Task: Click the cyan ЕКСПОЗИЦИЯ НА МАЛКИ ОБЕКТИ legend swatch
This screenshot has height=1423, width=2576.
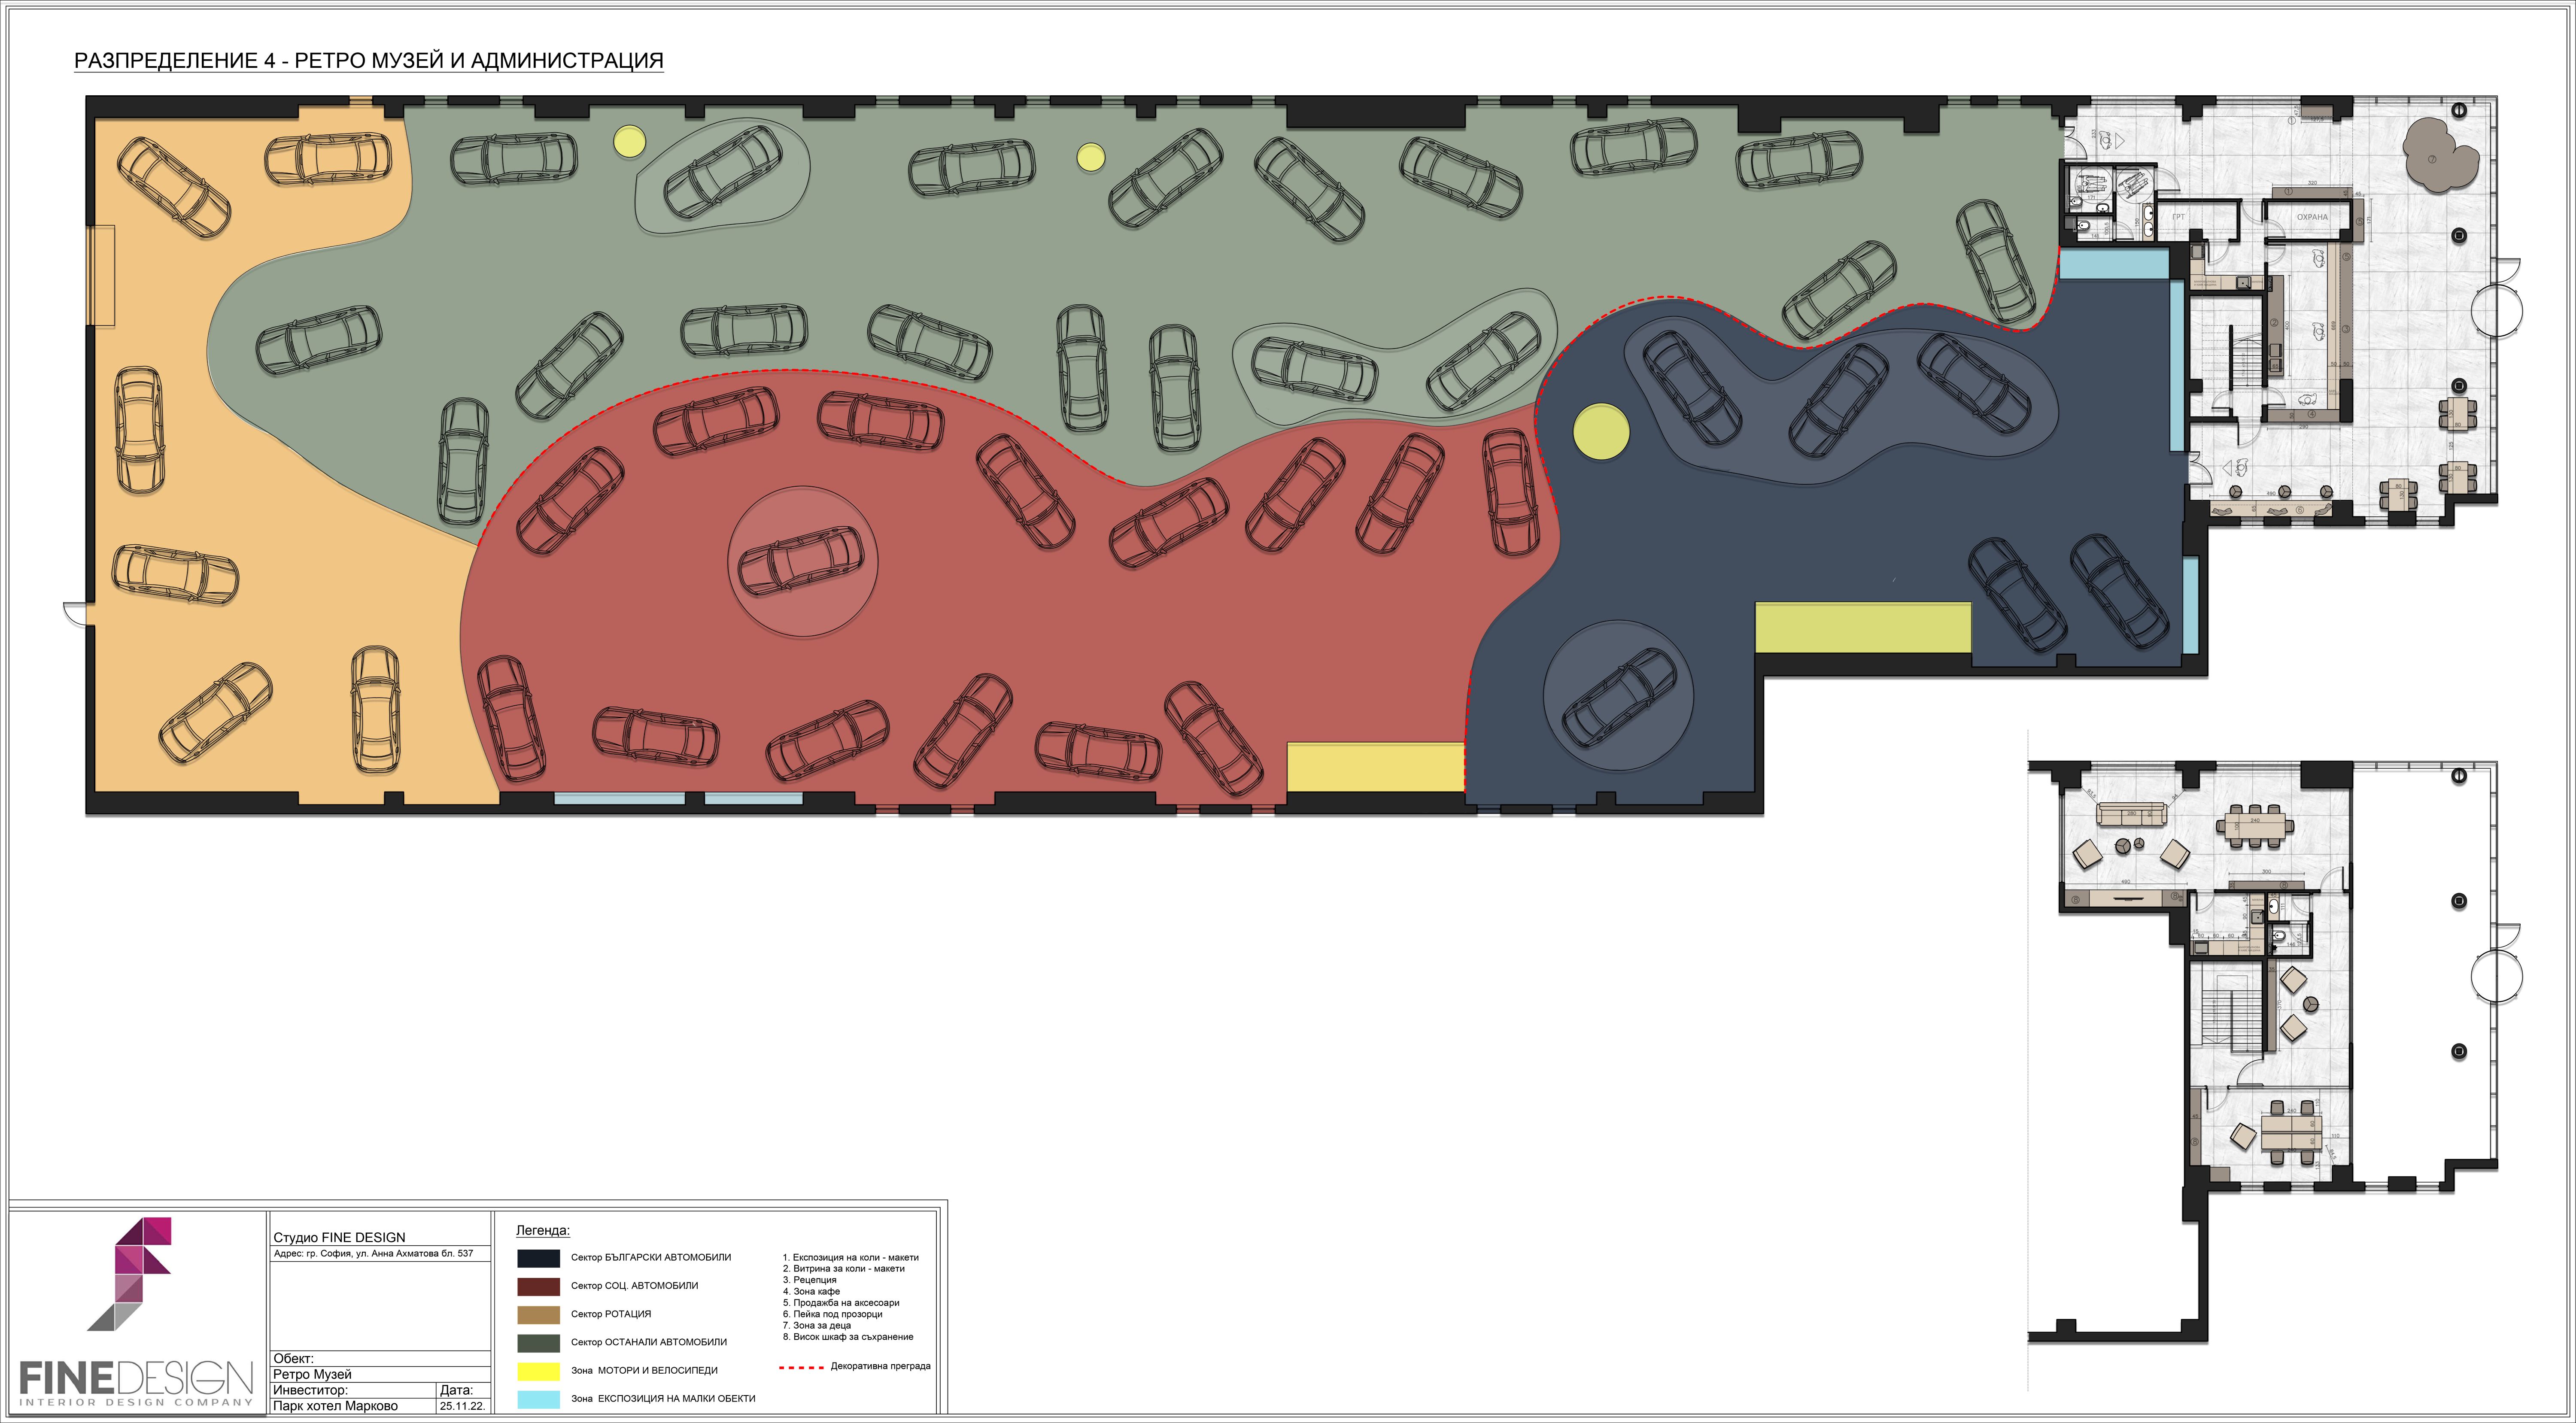Action: click(538, 1399)
